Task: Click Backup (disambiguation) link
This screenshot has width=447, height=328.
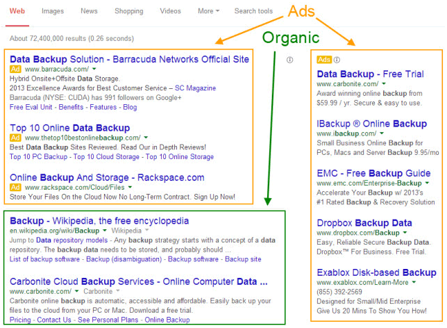Action: (x=124, y=259)
